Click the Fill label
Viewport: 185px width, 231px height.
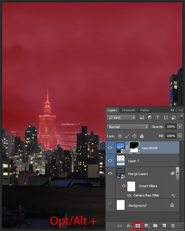coord(161,136)
